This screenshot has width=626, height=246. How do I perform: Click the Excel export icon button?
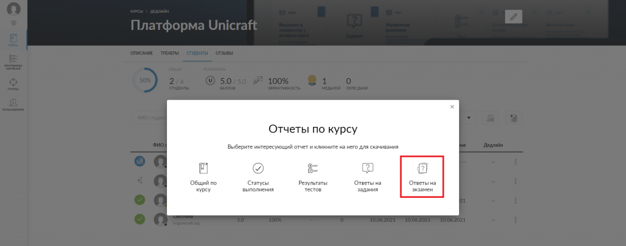[x=514, y=118]
